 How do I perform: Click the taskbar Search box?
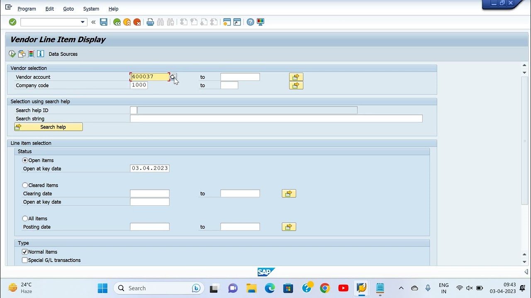[x=158, y=288]
